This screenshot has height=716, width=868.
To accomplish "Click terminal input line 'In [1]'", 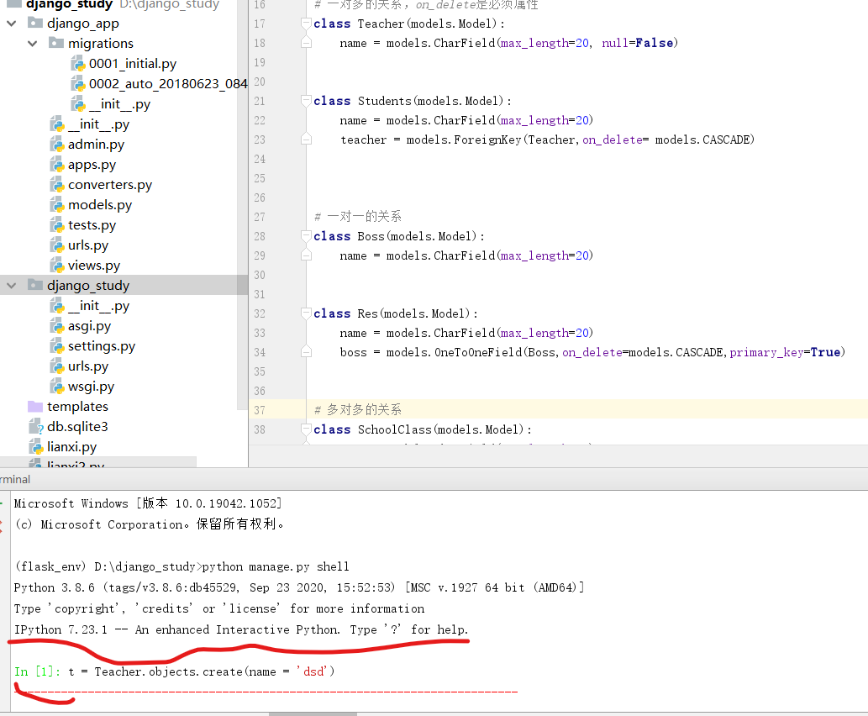I will [x=175, y=671].
